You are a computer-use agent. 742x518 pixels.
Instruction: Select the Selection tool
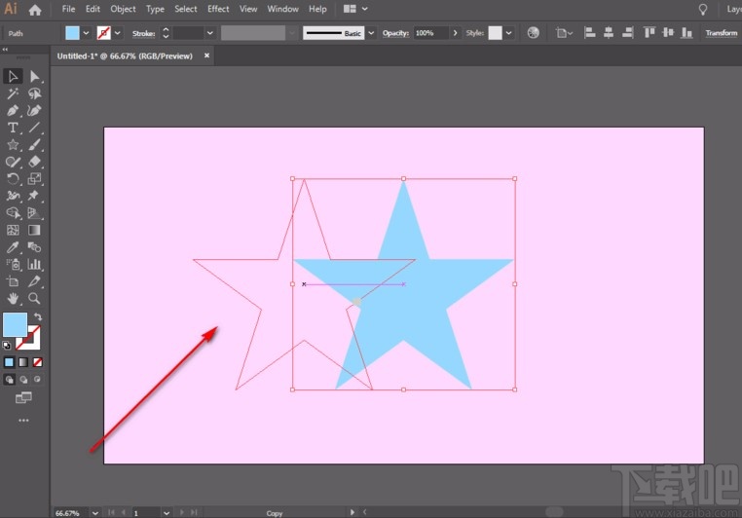click(x=13, y=76)
